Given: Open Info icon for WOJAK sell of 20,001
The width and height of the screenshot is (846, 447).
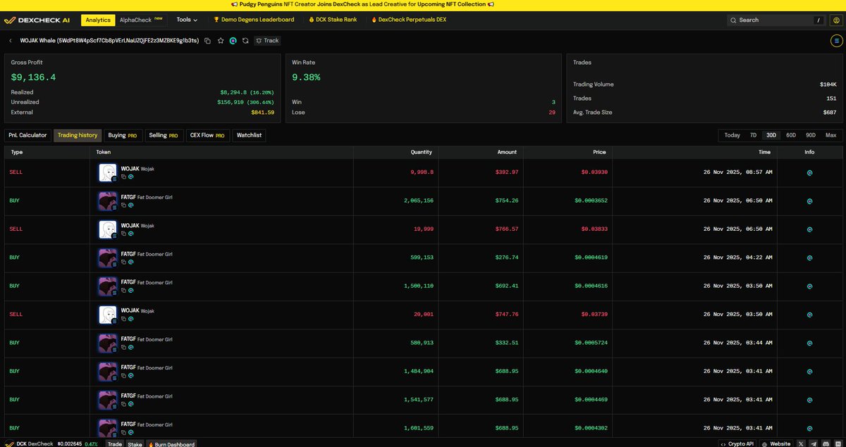Looking at the screenshot, I should click(809, 314).
